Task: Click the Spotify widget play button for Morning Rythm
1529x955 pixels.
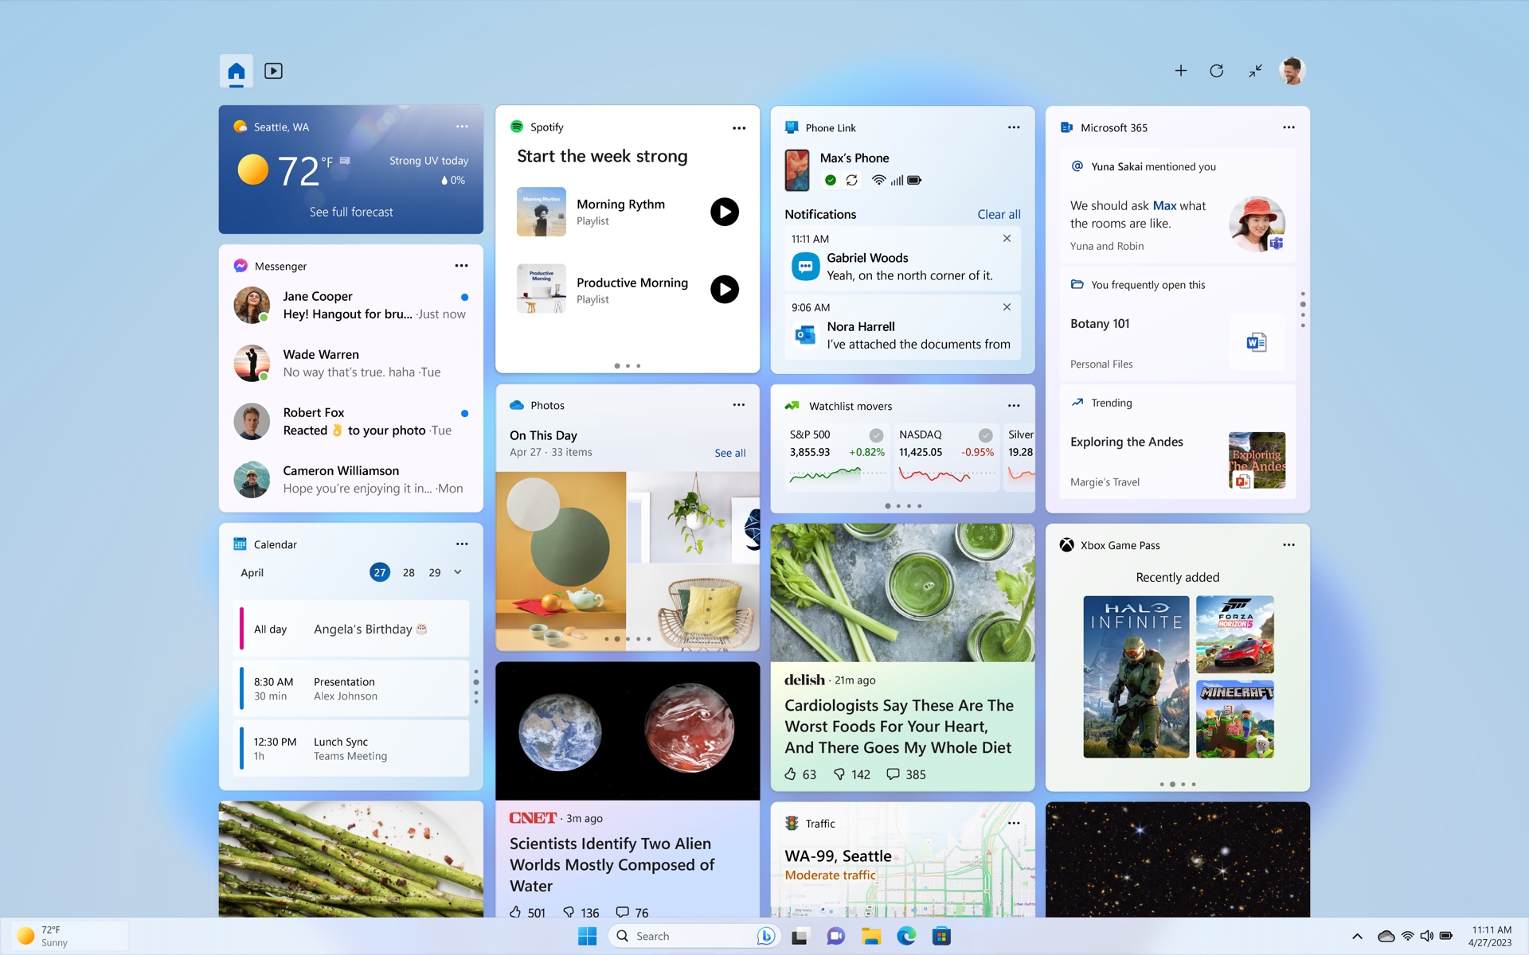Action: 725,211
